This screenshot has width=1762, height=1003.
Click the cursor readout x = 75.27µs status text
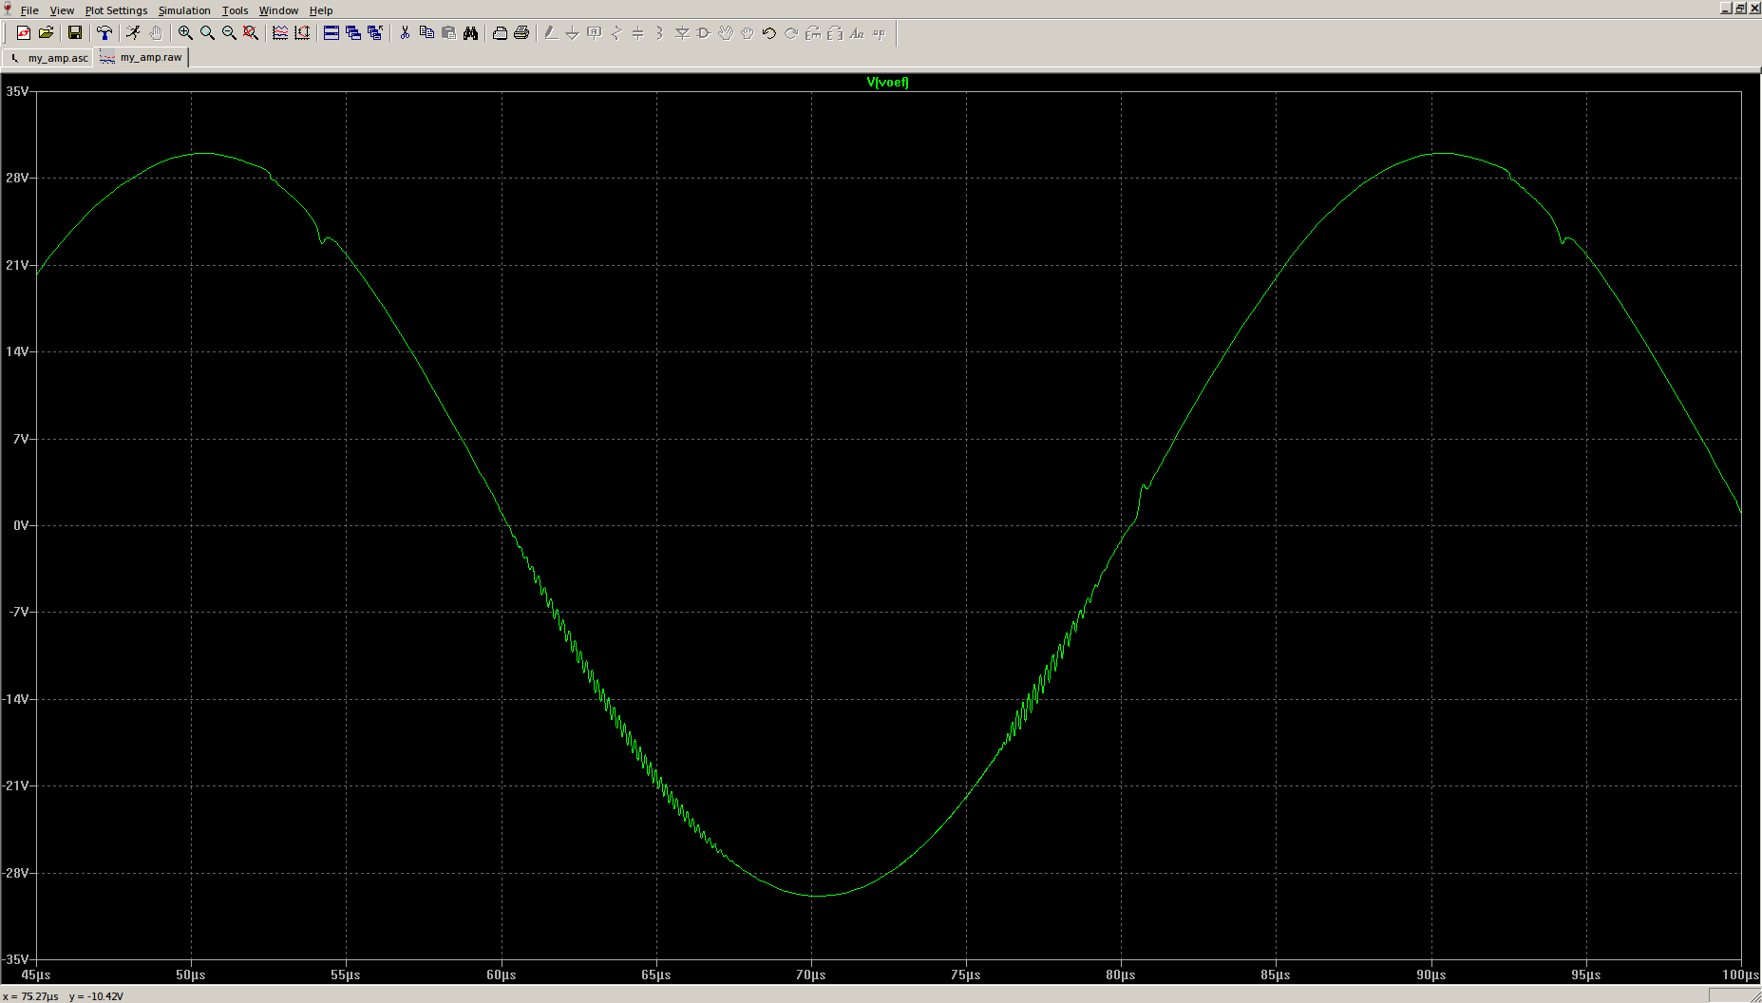pos(31,996)
